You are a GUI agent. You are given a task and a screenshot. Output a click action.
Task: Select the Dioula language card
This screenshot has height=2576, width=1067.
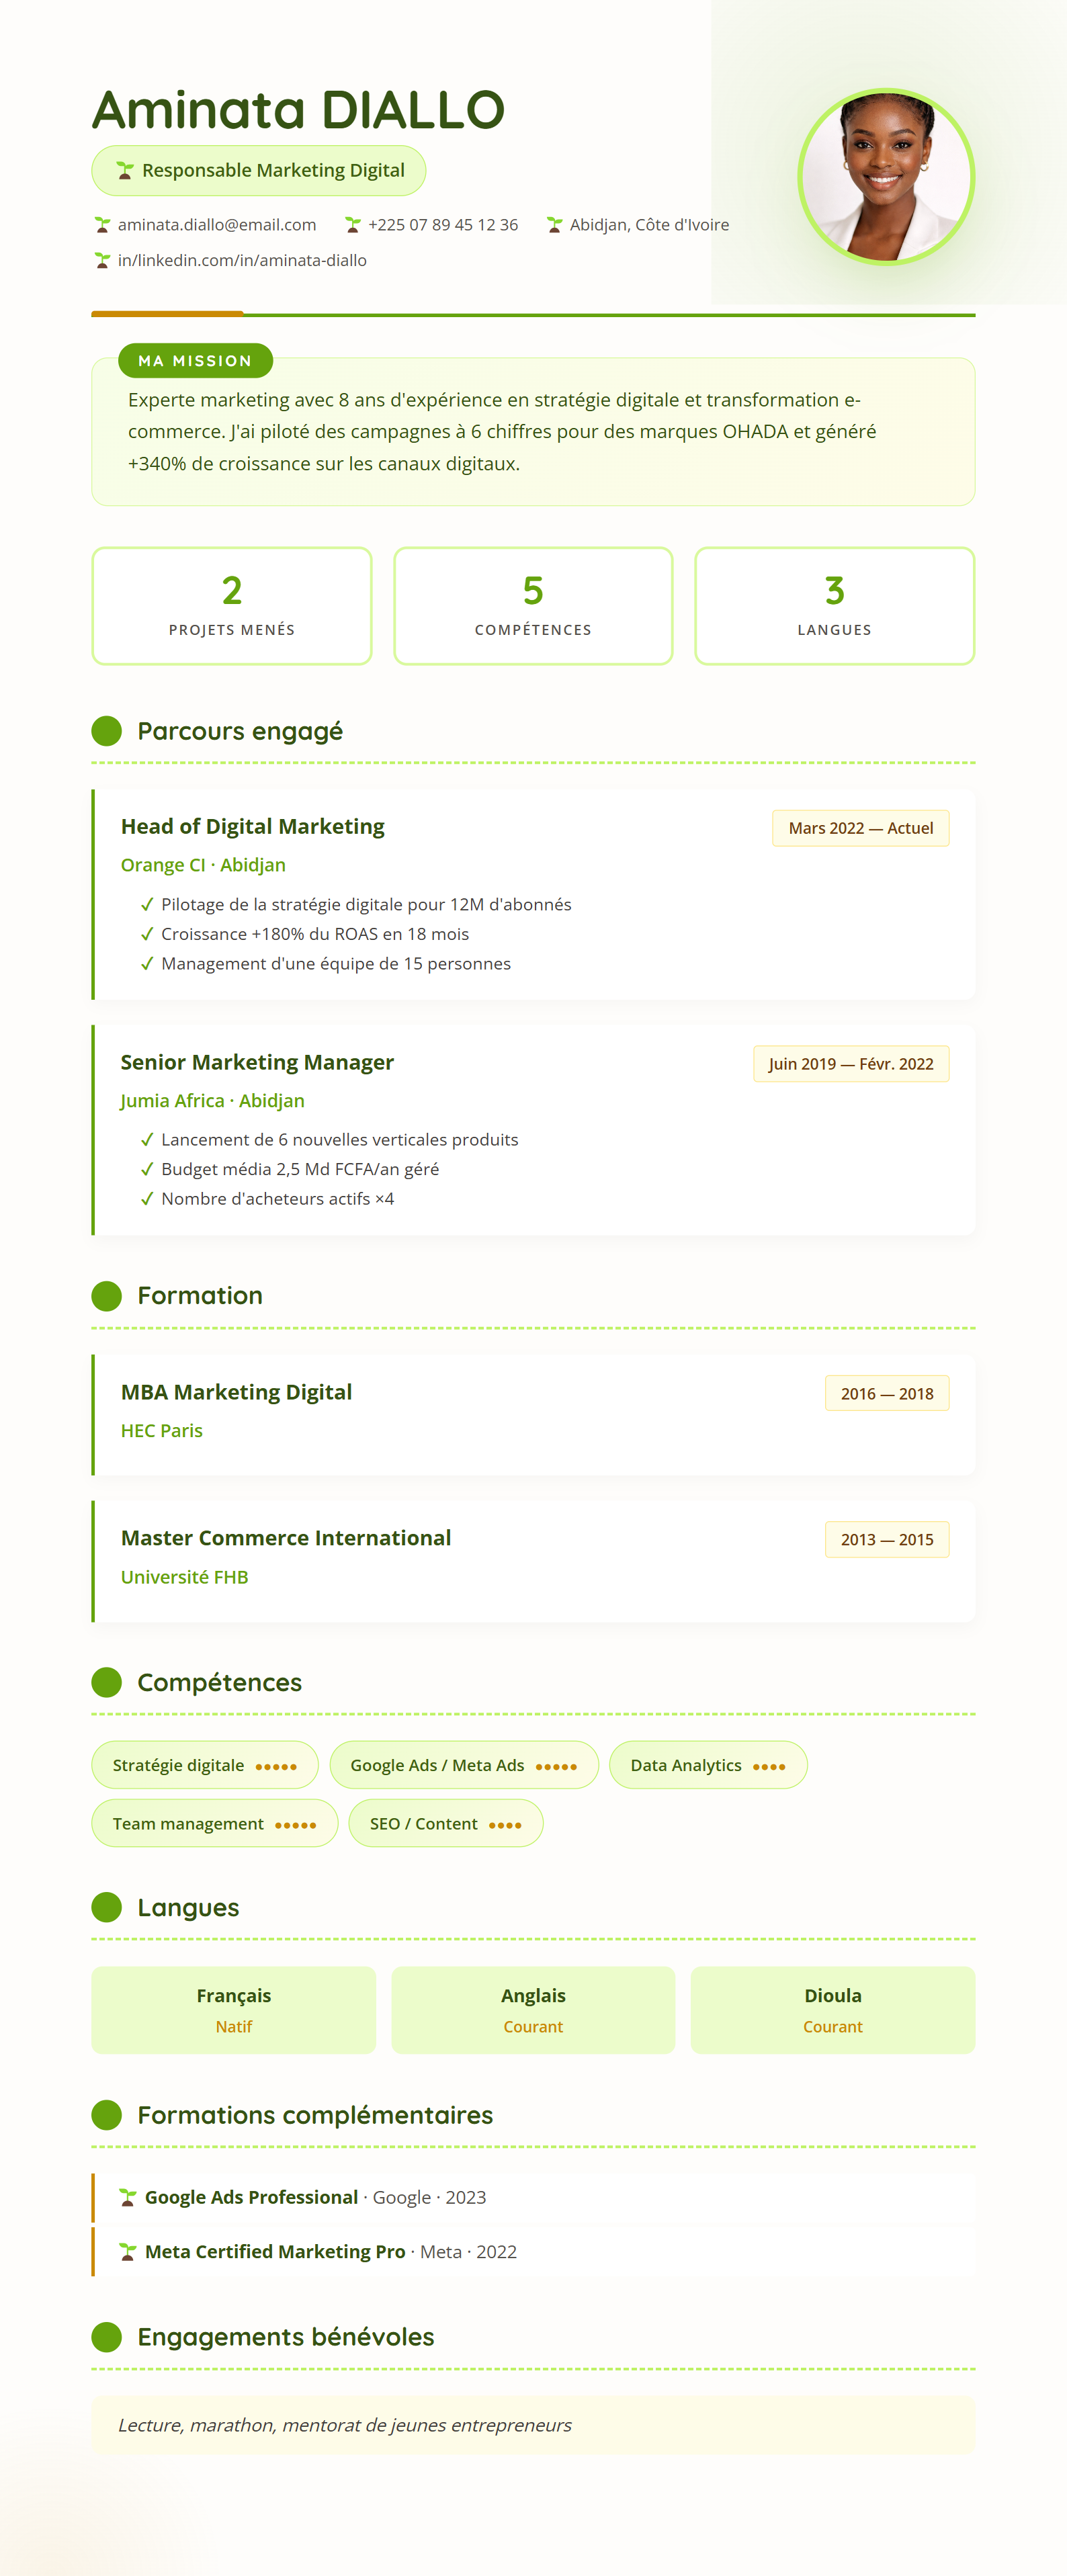tap(832, 2010)
